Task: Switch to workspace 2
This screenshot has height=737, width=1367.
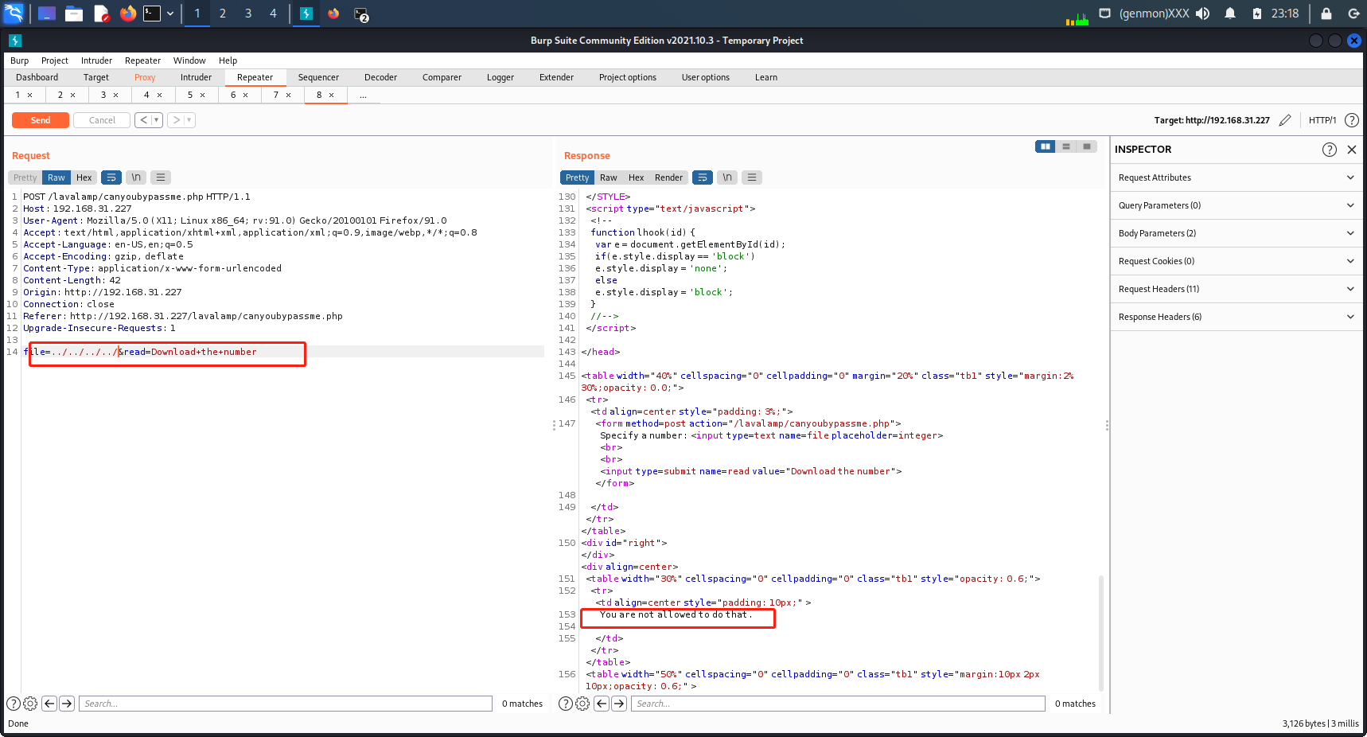Action: pyautogui.click(x=223, y=14)
